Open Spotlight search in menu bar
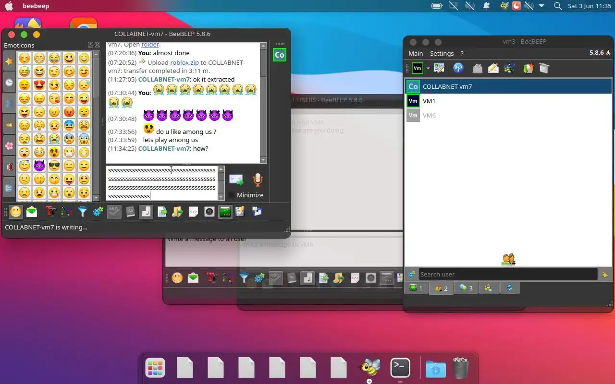The height and width of the screenshot is (384, 615). point(557,6)
